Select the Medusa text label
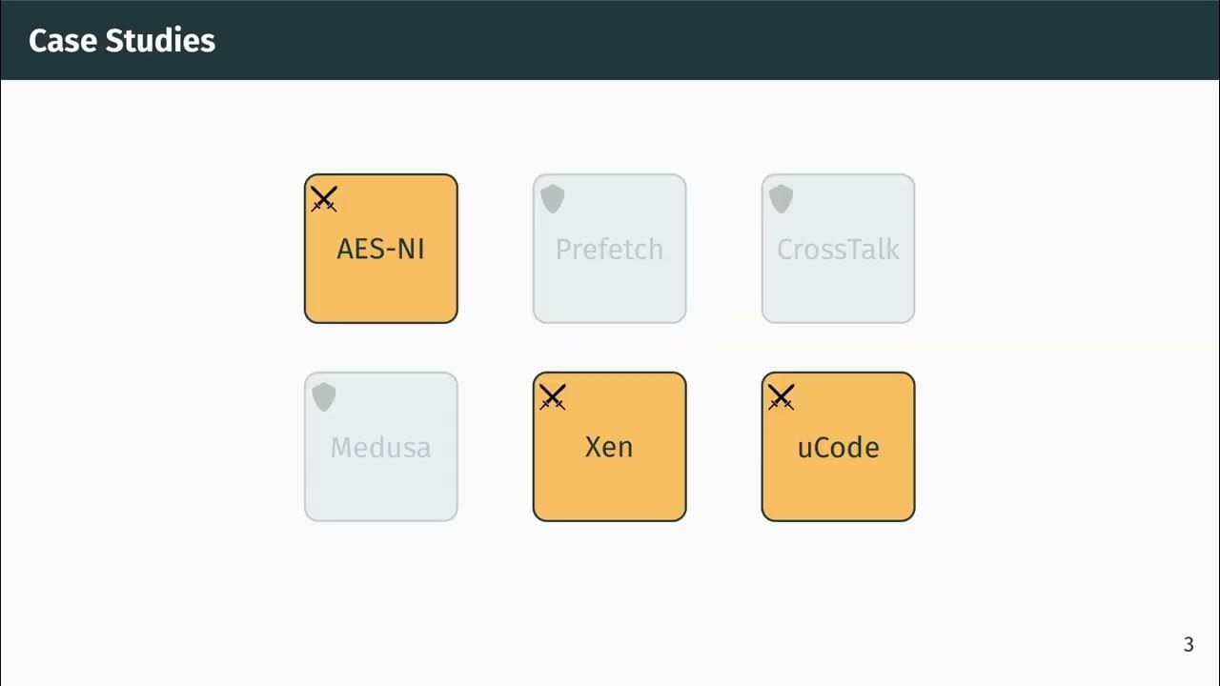The image size is (1220, 686). [380, 448]
